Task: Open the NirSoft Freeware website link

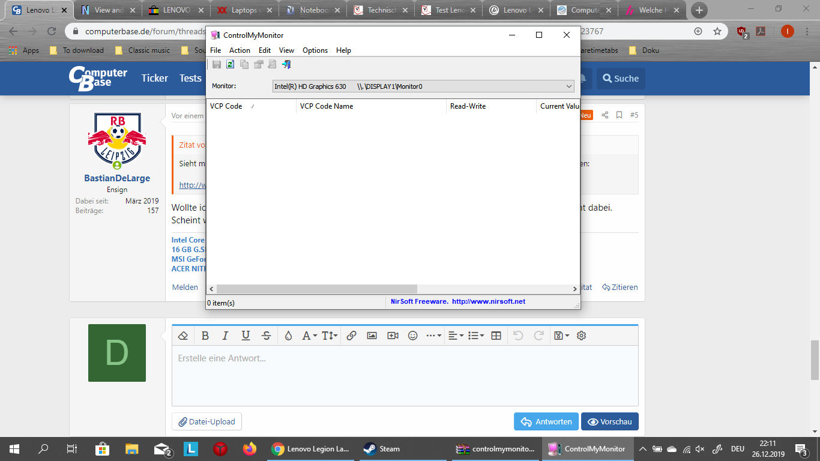Action: point(458,301)
